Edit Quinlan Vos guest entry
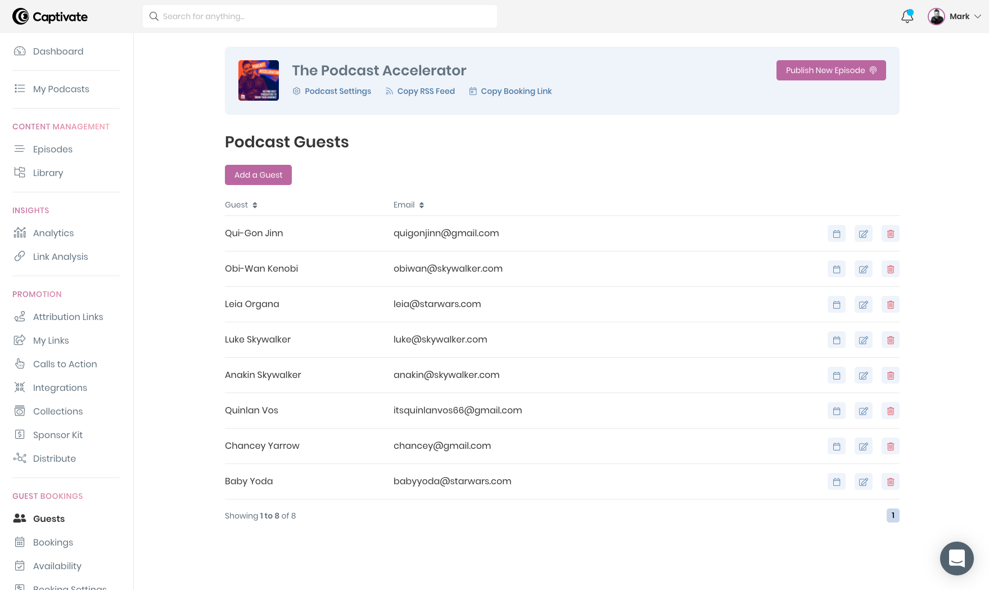The height and width of the screenshot is (590, 989). 863,411
